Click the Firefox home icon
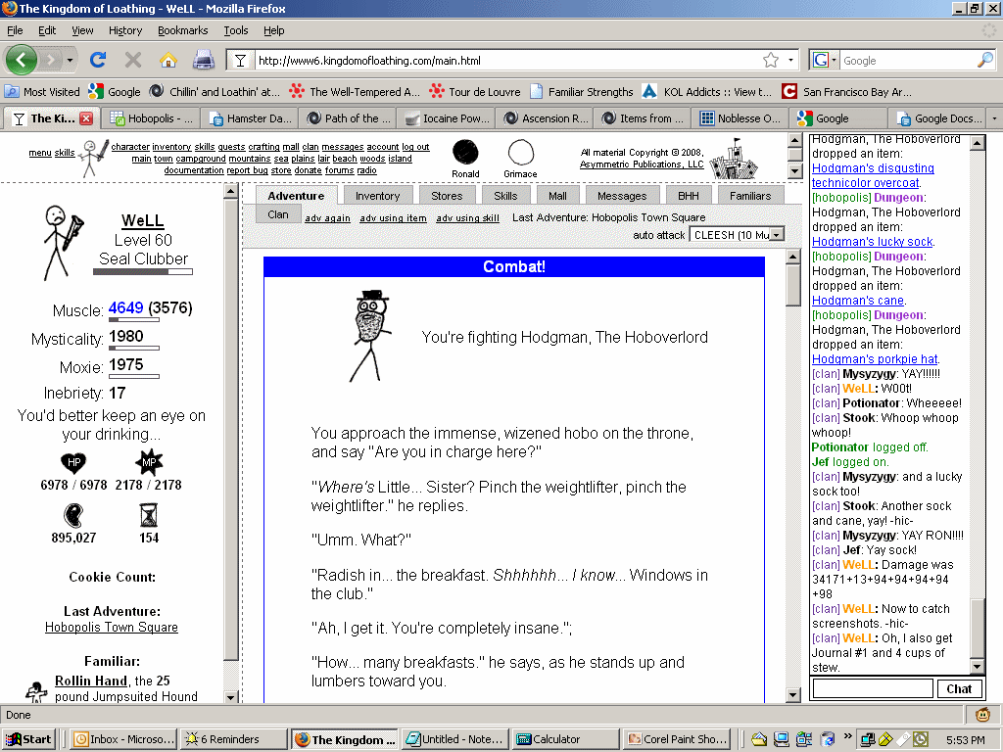Image resolution: width=1003 pixels, height=752 pixels. [167, 60]
